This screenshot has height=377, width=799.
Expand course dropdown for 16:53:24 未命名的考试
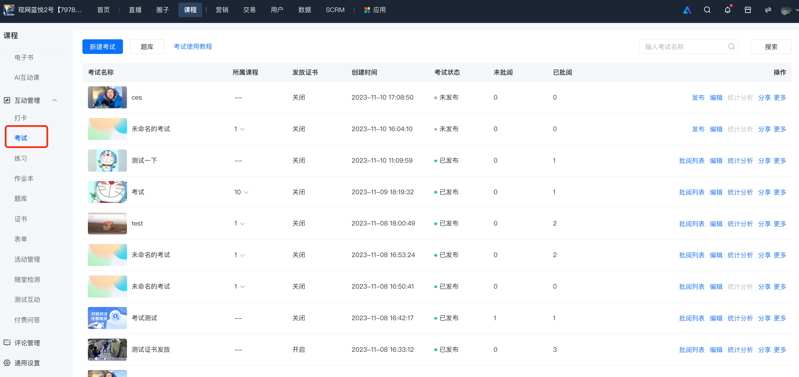(243, 255)
